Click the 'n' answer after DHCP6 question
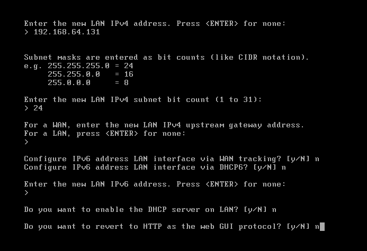The width and height of the screenshot is (367, 251). [x=284, y=168]
